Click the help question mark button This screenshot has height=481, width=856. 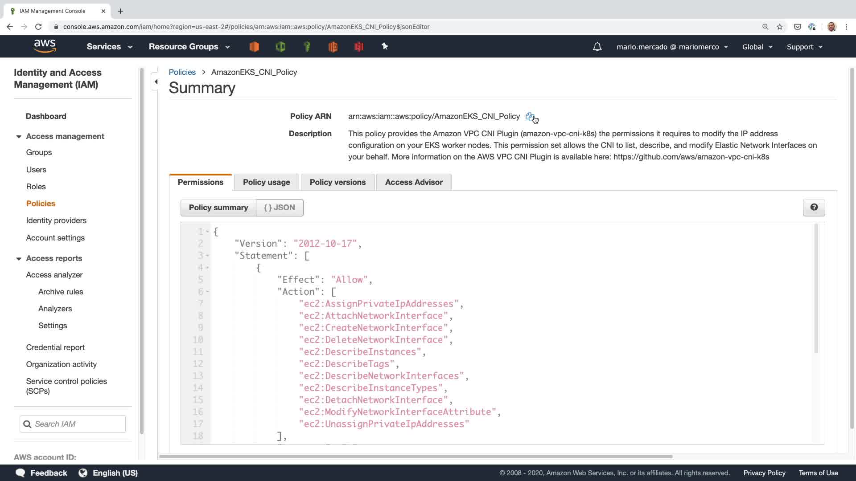click(814, 208)
